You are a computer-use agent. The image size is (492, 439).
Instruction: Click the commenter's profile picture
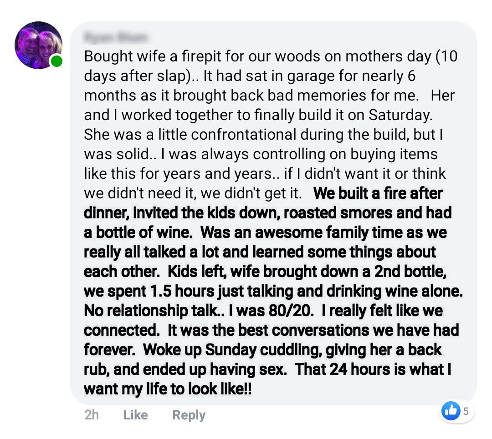click(38, 45)
